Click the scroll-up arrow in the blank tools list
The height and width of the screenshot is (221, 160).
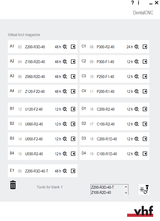pos(126,187)
